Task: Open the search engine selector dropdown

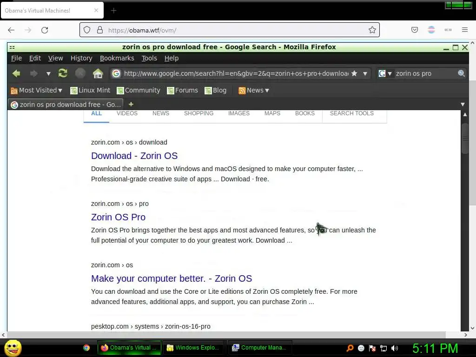Action: point(390,74)
